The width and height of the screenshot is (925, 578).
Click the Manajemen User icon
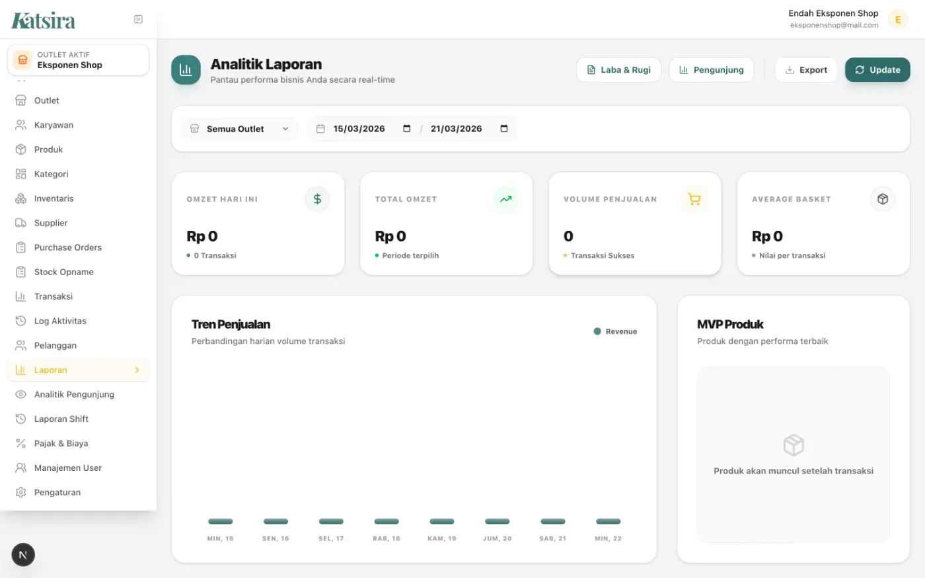tap(20, 468)
